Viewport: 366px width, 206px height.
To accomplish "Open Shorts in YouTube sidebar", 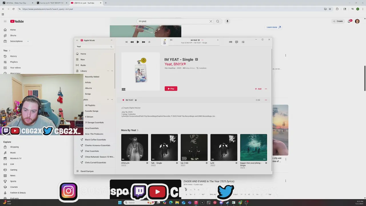I will click(13, 35).
